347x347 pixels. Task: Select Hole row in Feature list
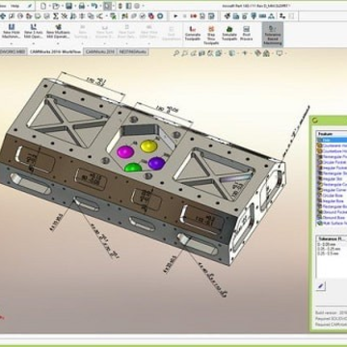click(332, 140)
